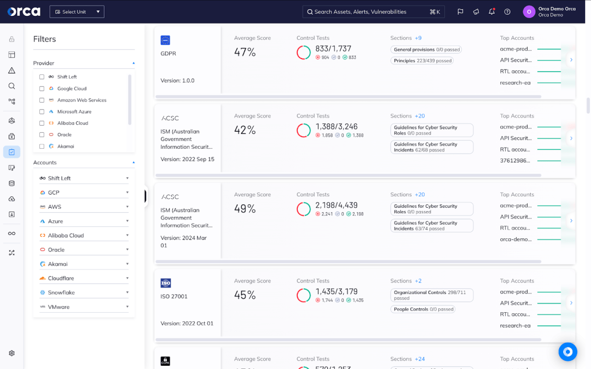Open the notifications bell
The height and width of the screenshot is (369, 591).
(491, 11)
